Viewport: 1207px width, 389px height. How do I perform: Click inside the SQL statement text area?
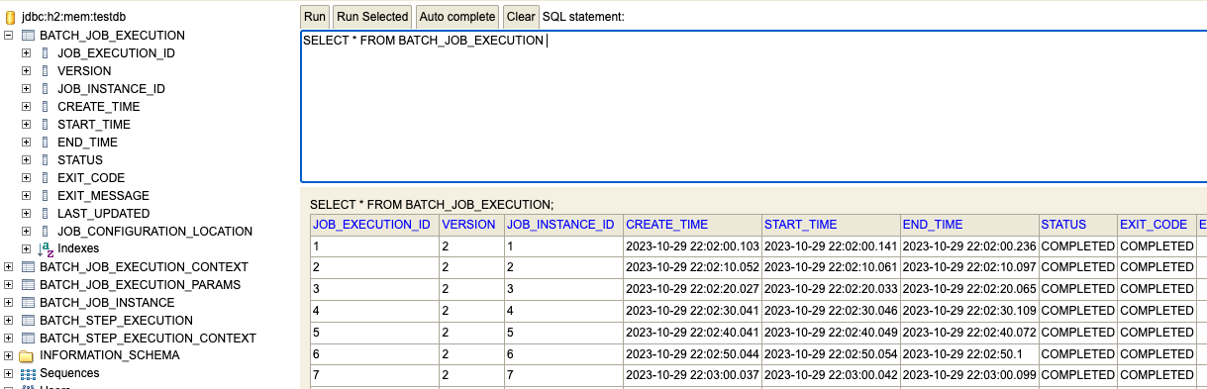754,107
